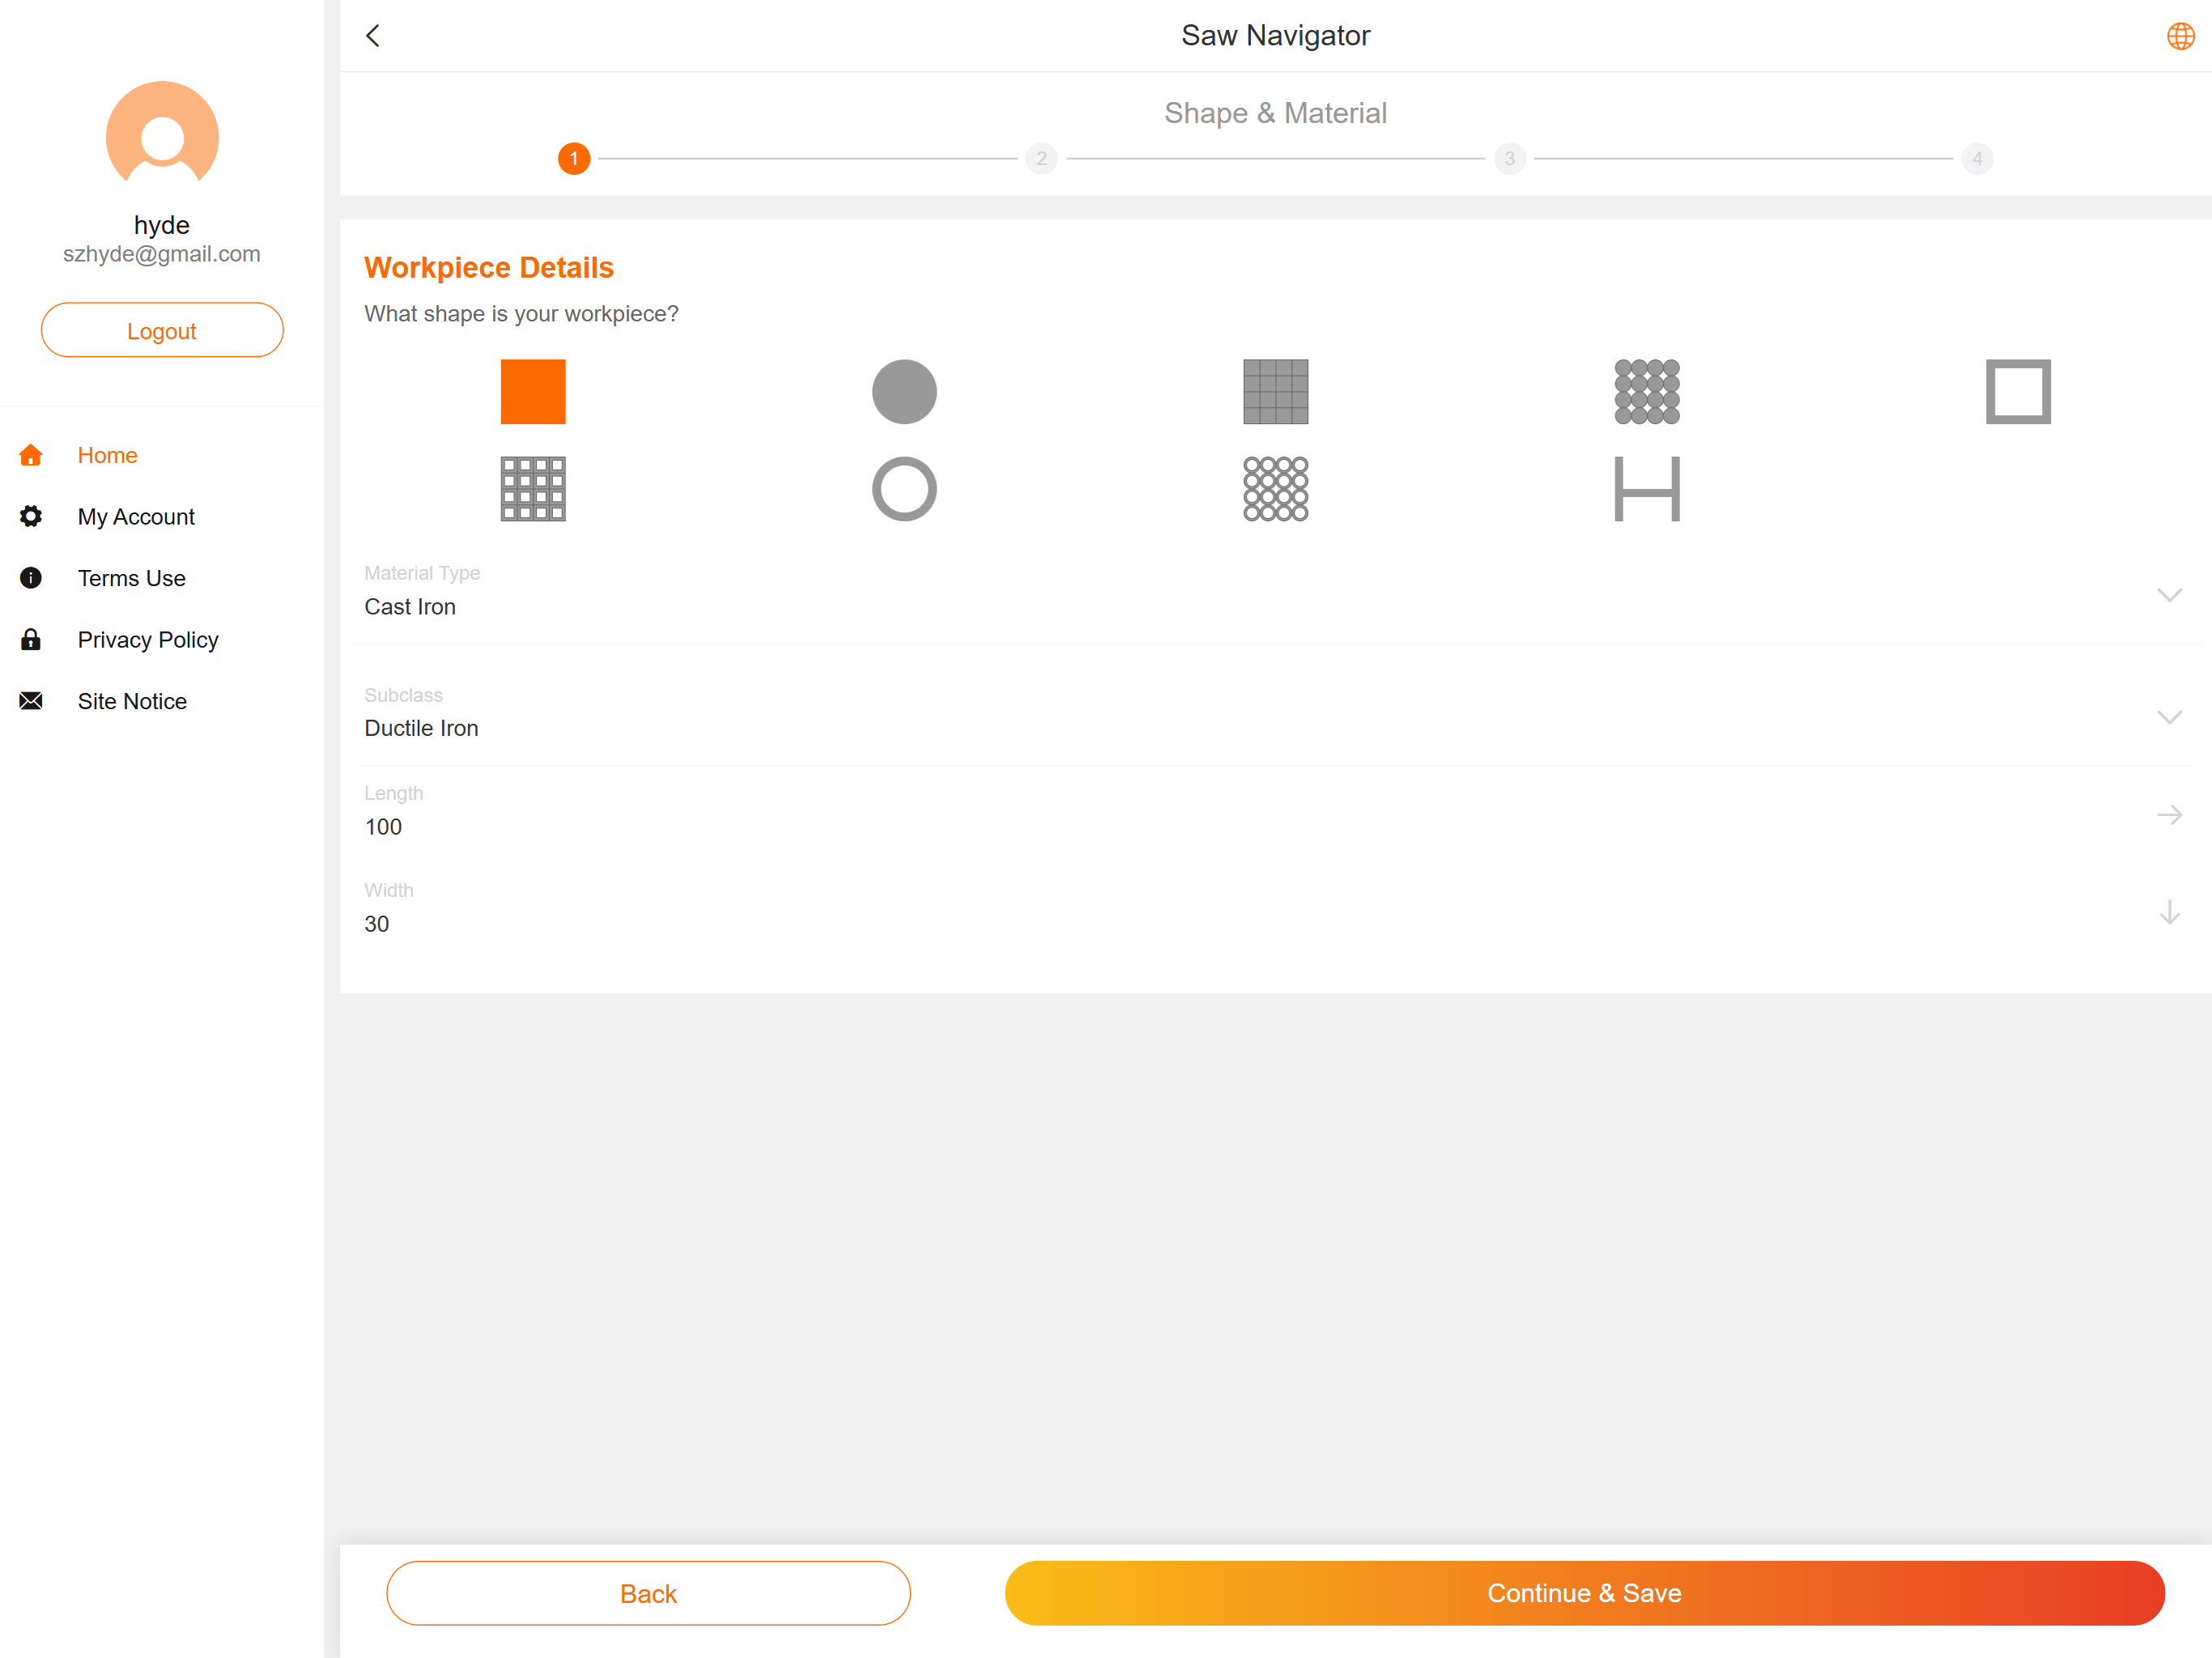Click the hyde username text

[x=162, y=225]
